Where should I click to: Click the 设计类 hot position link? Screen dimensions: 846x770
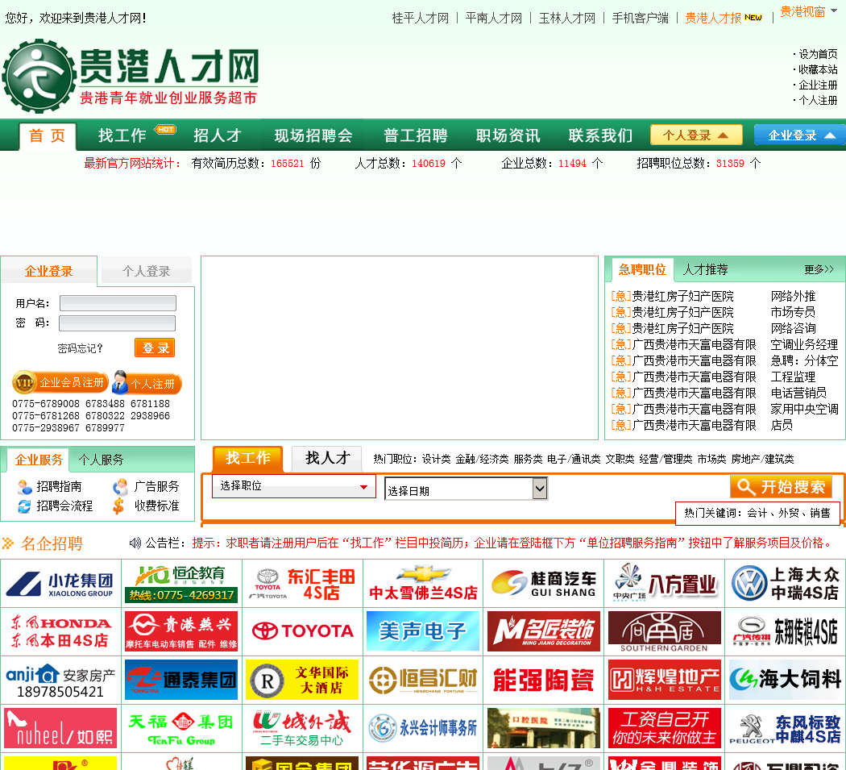tap(436, 459)
